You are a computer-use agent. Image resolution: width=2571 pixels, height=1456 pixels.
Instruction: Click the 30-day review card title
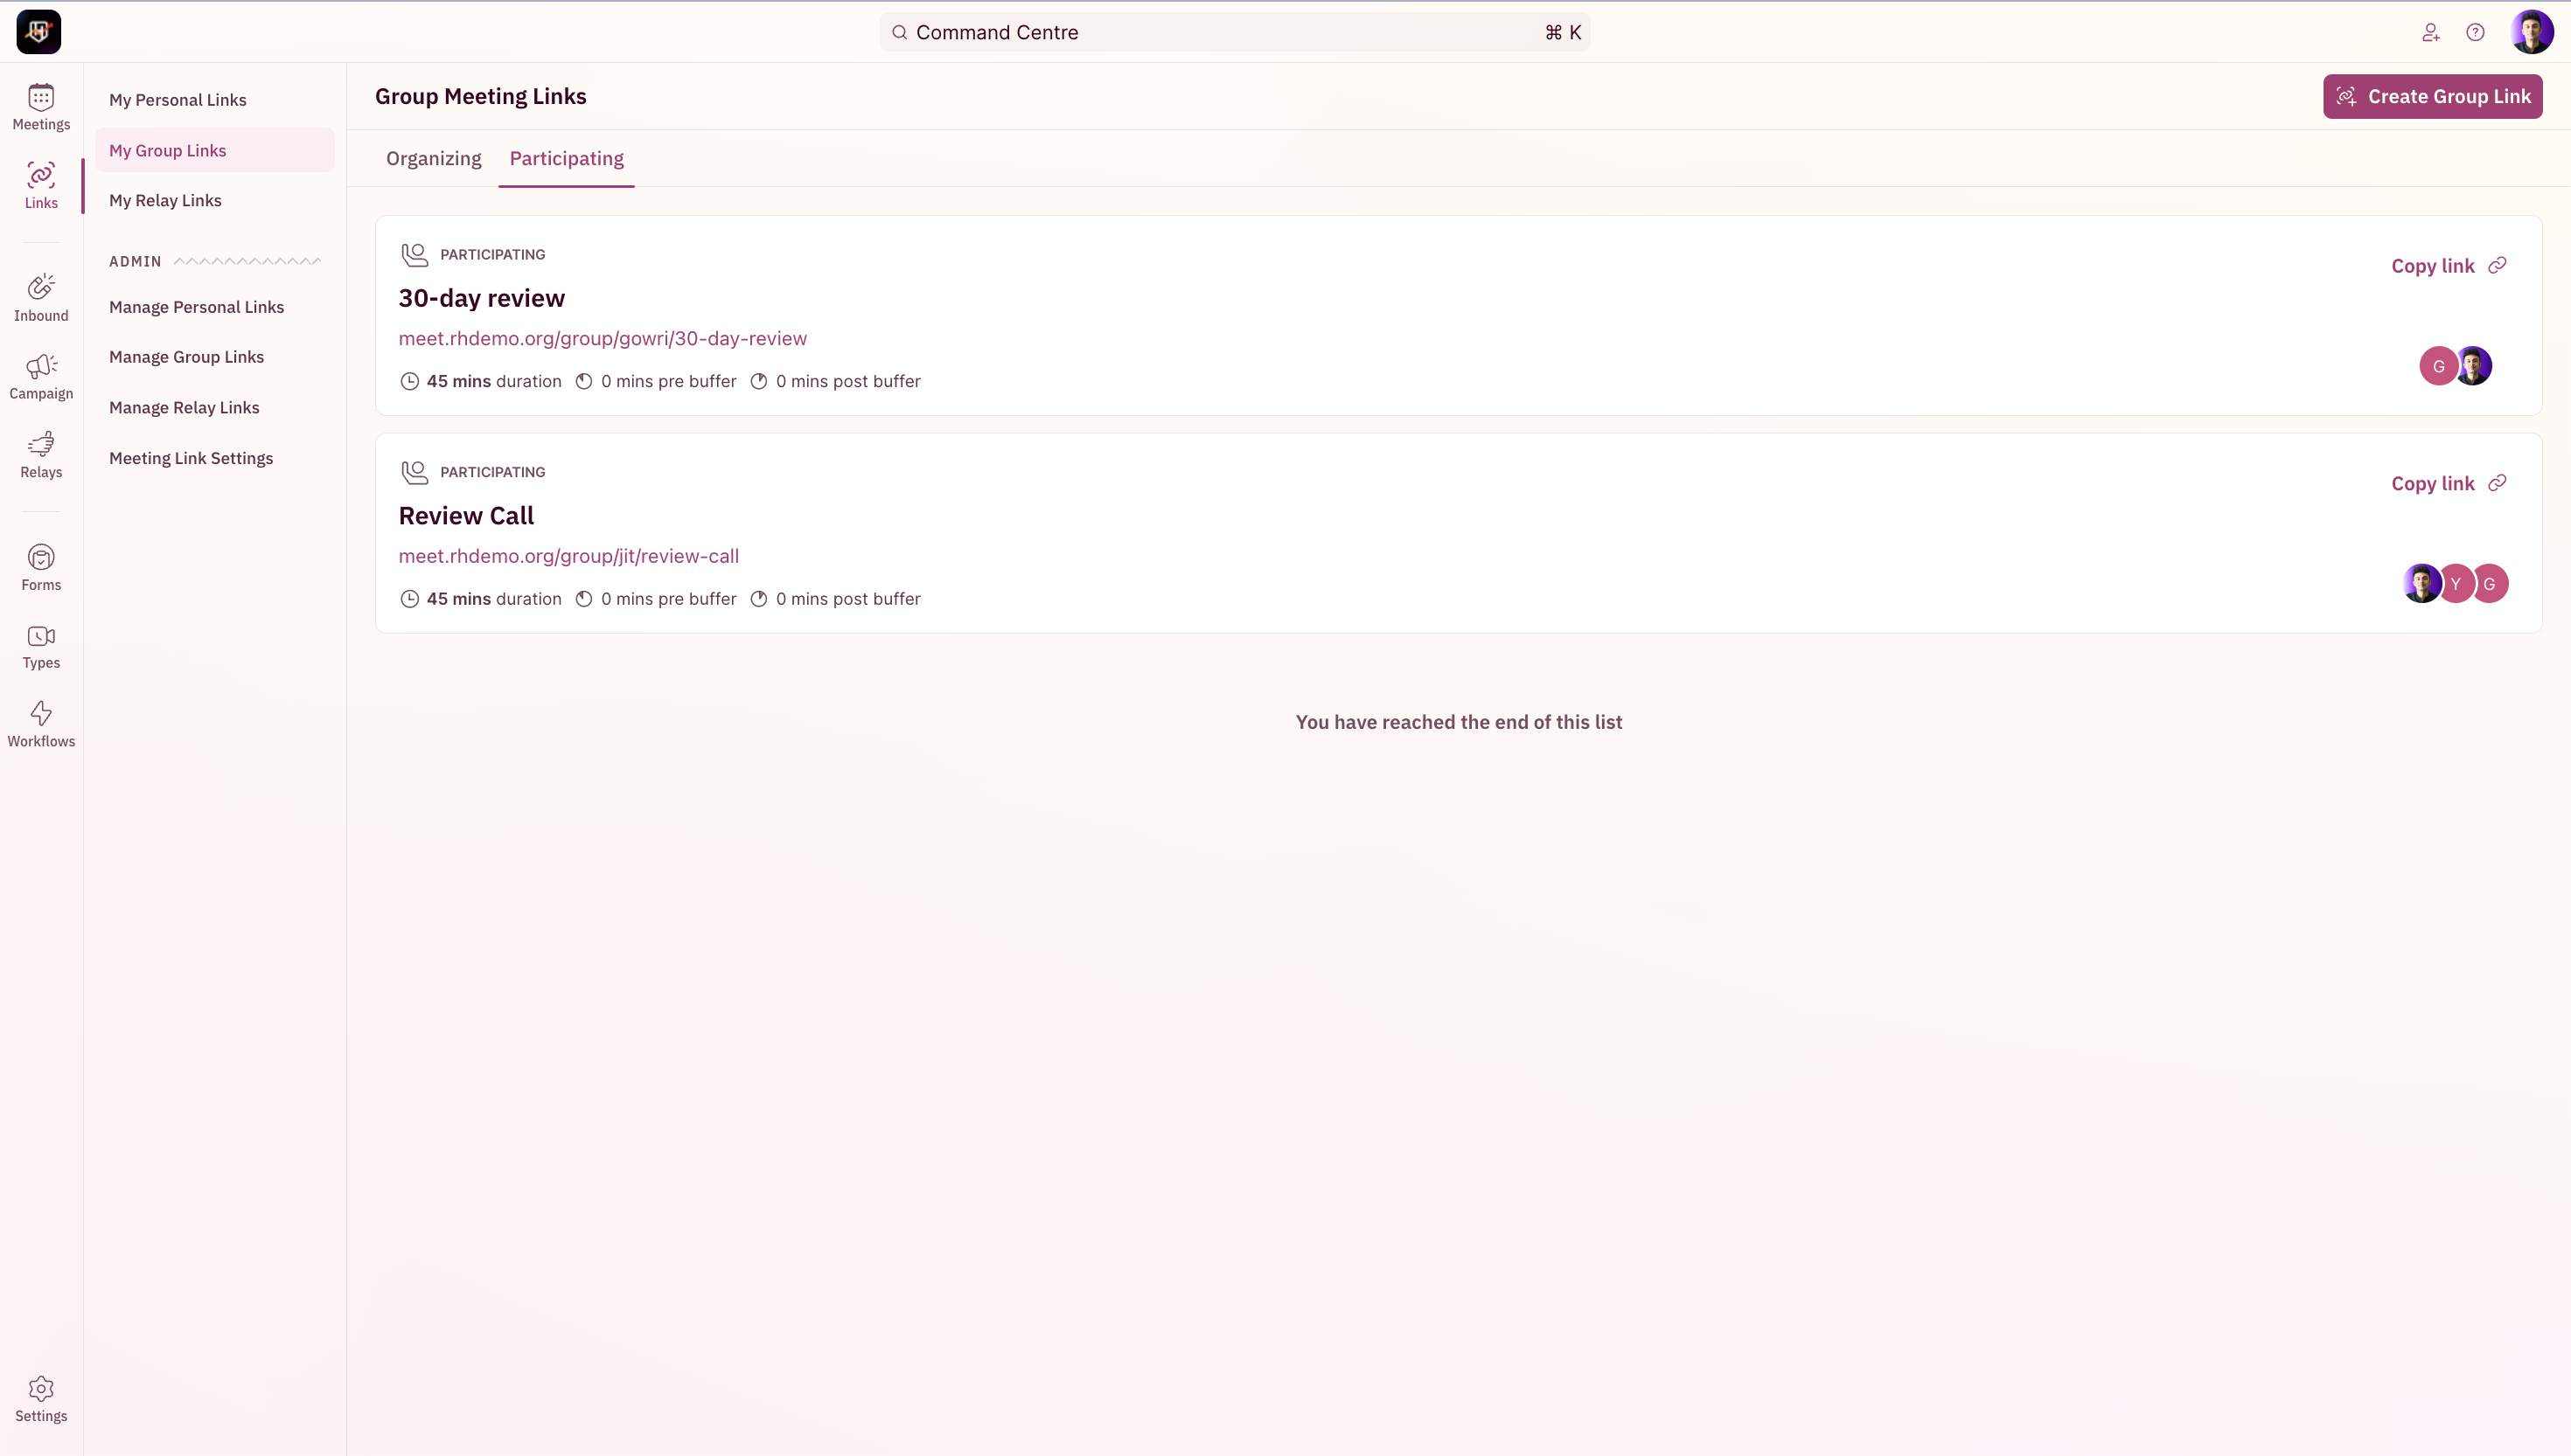coord(481,298)
